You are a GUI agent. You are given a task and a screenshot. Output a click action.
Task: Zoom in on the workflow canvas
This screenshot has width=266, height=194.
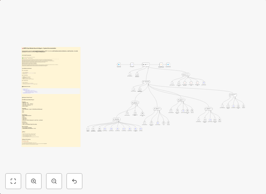click(34, 181)
